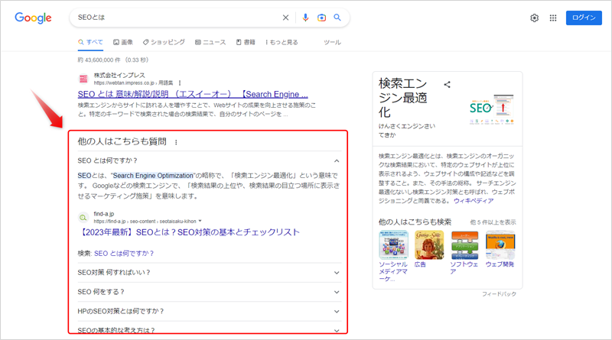Open Google apps grid icon

[553, 18]
